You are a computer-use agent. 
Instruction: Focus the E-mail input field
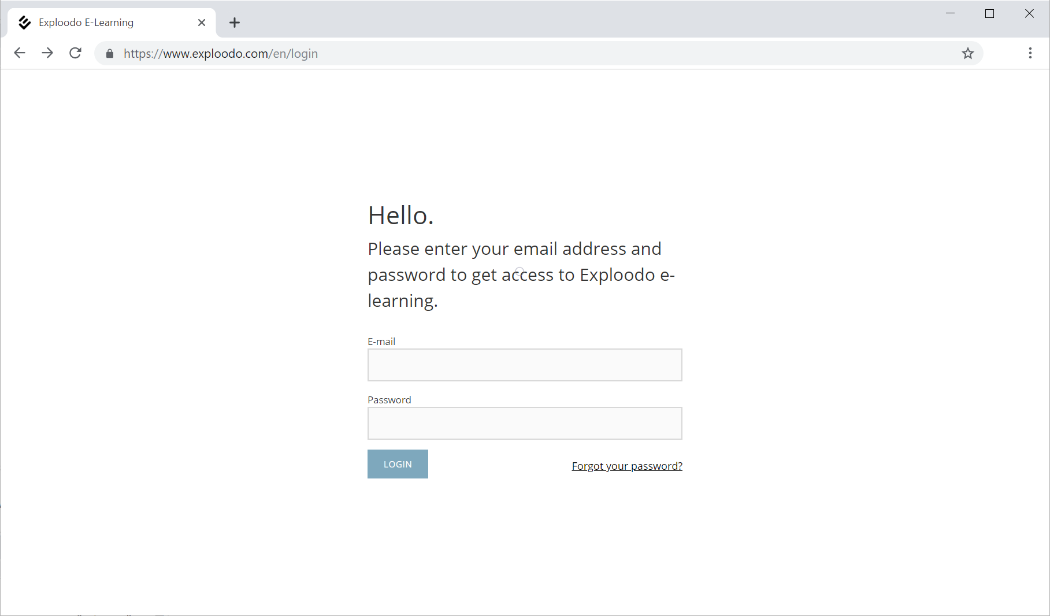point(525,365)
